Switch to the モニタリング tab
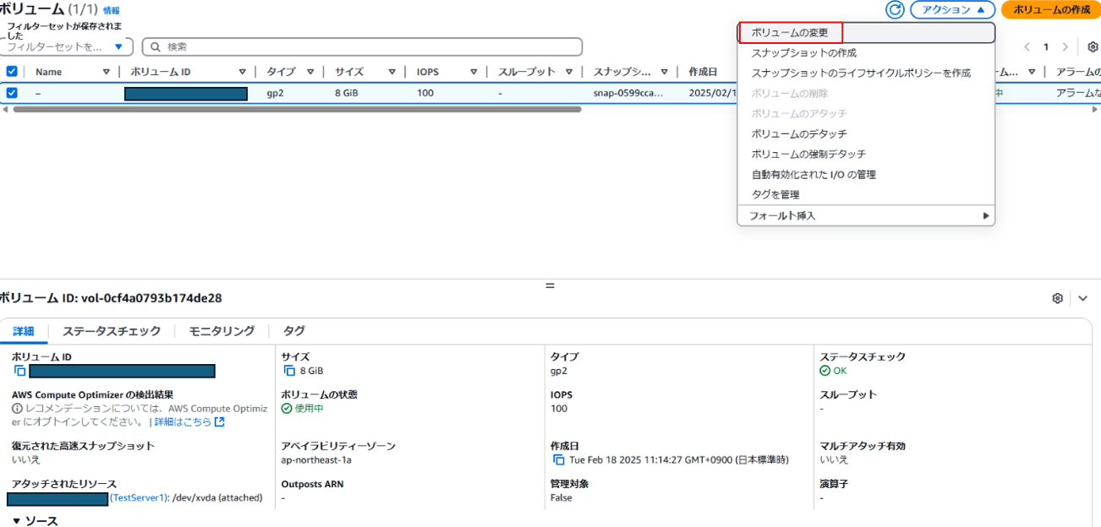The height and width of the screenshot is (527, 1101). [222, 331]
